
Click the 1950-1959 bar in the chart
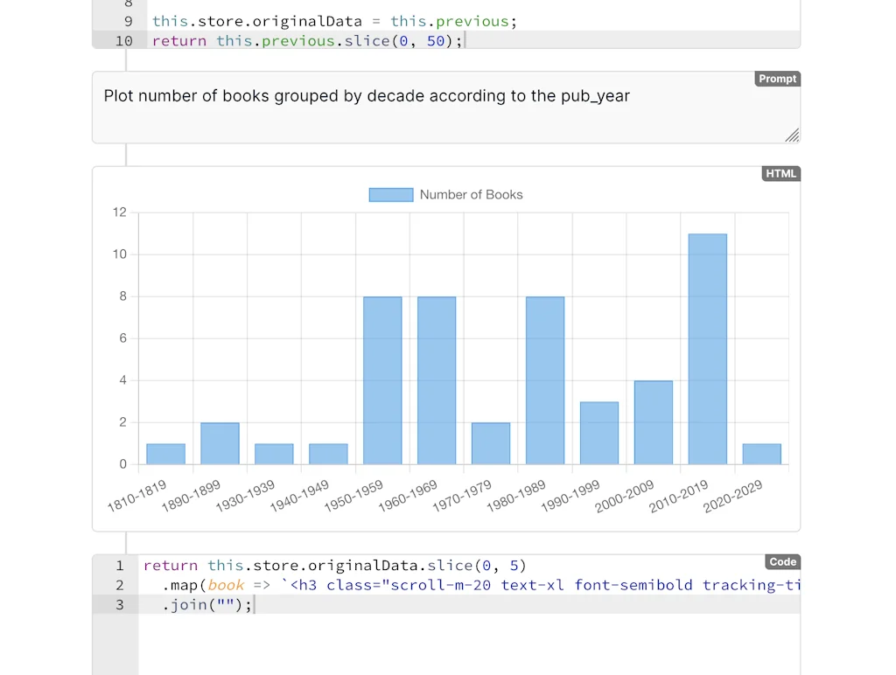(x=382, y=380)
